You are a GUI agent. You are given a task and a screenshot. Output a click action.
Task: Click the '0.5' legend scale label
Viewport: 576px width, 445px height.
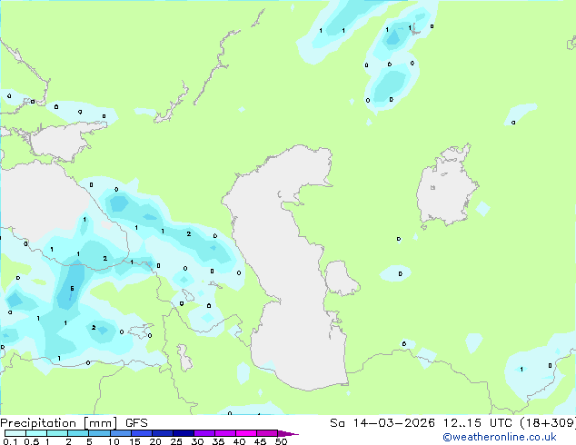pyautogui.click(x=32, y=441)
